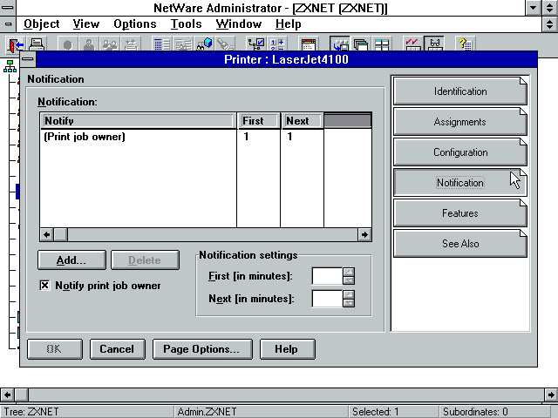This screenshot has height=418, width=558.
Task: Click the yellow question mark help icon
Action: [x=465, y=44]
